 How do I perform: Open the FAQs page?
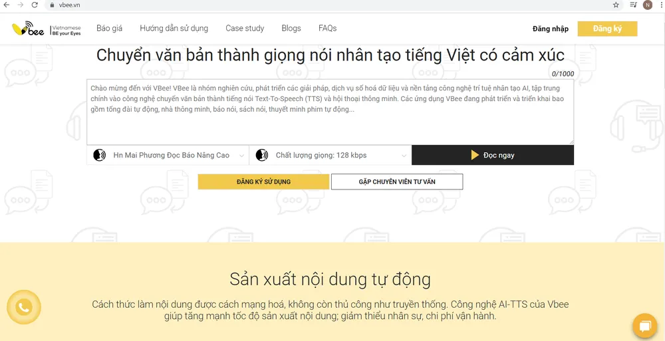tap(327, 29)
